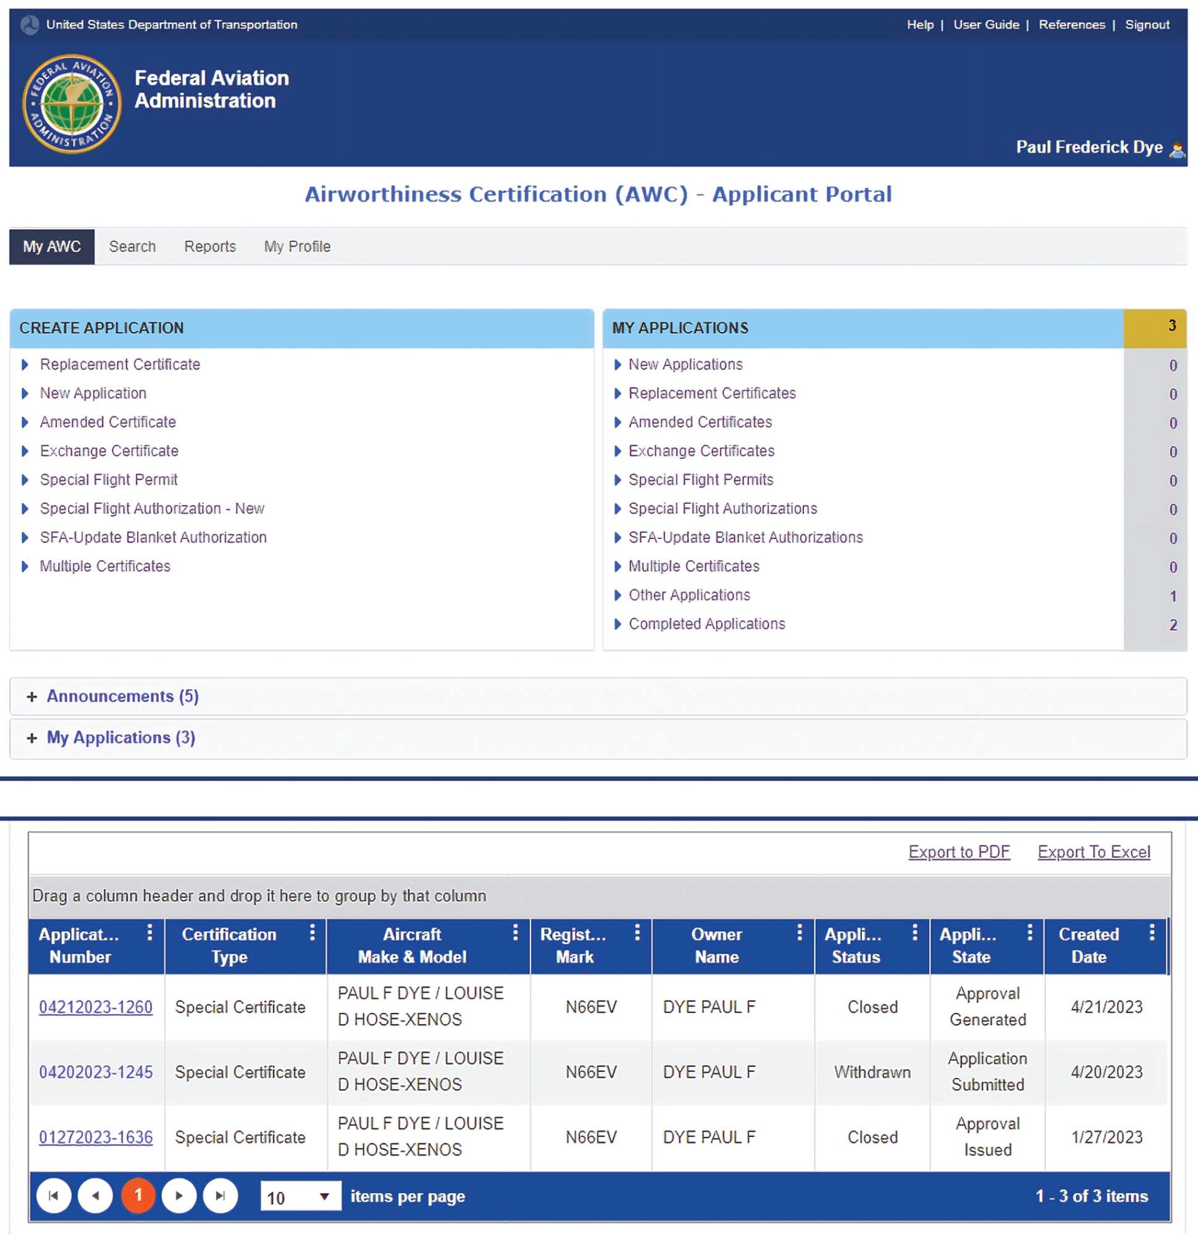Image resolution: width=1198 pixels, height=1235 pixels.
Task: Click the 1/27/2023 created date cell
Action: coord(1107,1138)
